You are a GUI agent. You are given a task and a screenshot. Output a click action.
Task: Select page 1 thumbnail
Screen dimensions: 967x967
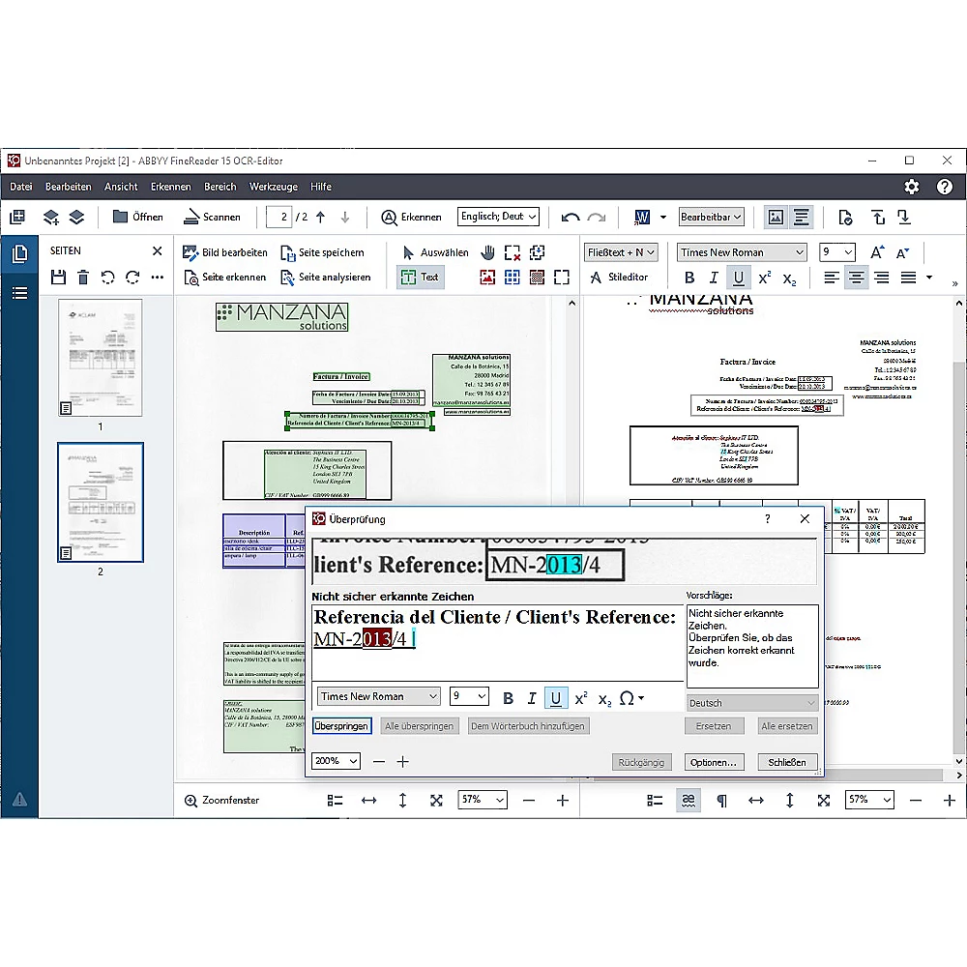[x=100, y=358]
